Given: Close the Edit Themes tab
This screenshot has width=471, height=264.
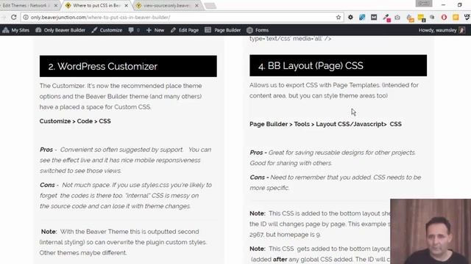Looking at the screenshot, I should pyautogui.click(x=56, y=5).
